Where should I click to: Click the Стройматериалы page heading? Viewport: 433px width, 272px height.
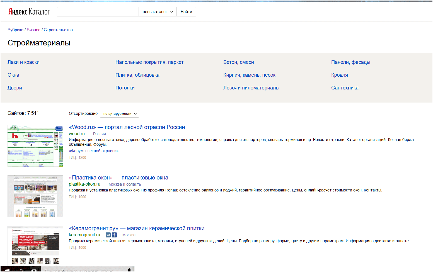coord(39,43)
